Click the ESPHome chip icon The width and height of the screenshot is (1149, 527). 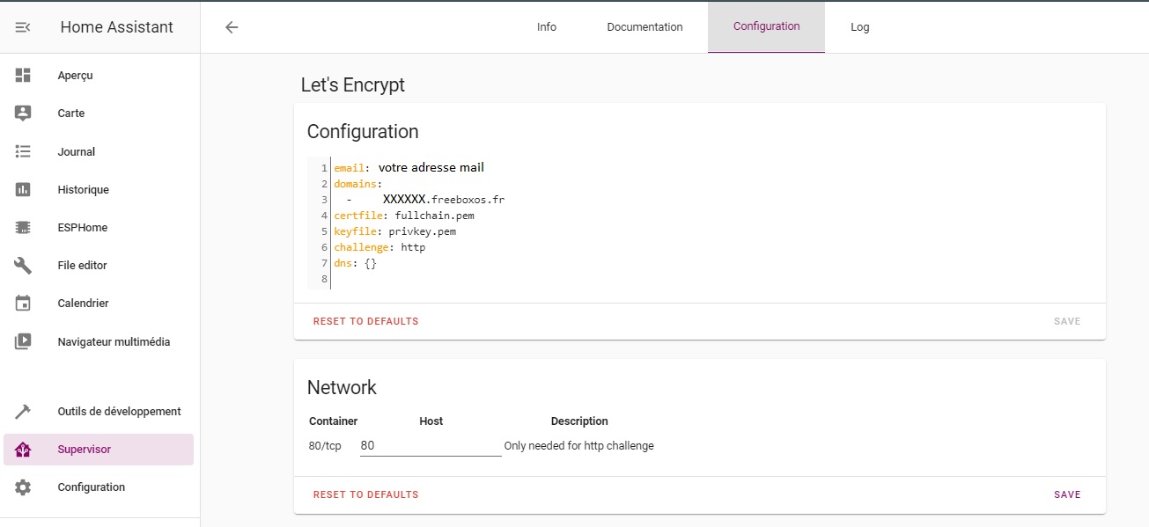point(23,228)
